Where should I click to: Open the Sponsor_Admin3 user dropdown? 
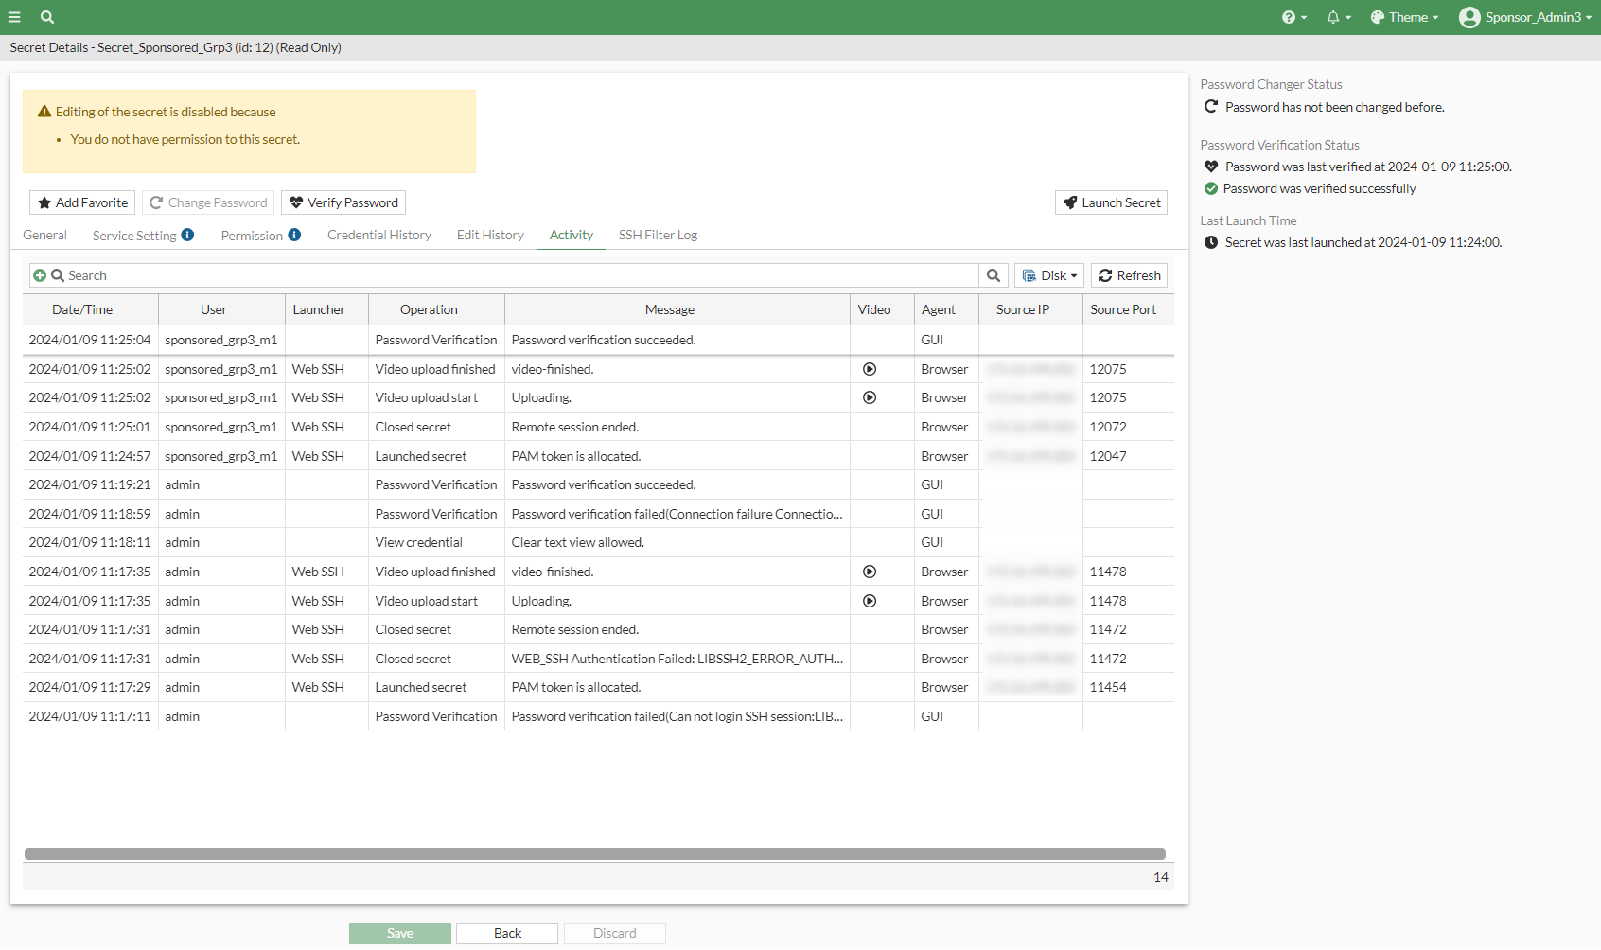tap(1525, 17)
